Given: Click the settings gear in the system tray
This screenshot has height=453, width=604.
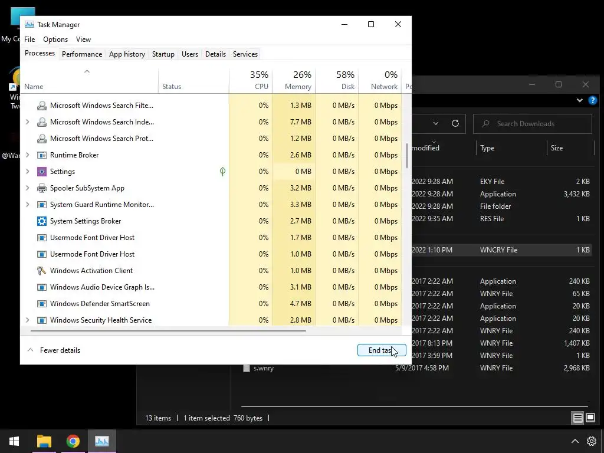Looking at the screenshot, I should 591,441.
